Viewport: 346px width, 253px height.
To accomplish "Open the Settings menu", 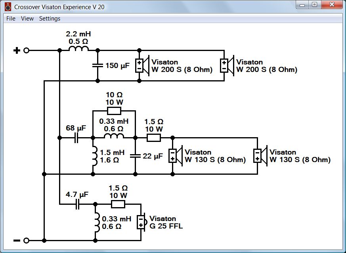I will (x=50, y=19).
